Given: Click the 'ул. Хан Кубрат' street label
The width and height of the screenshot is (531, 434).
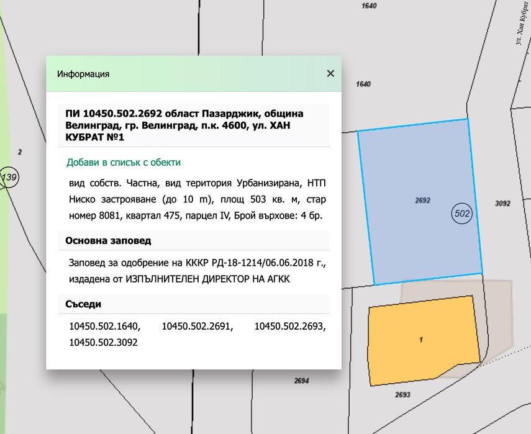Looking at the screenshot, I should point(522,22).
